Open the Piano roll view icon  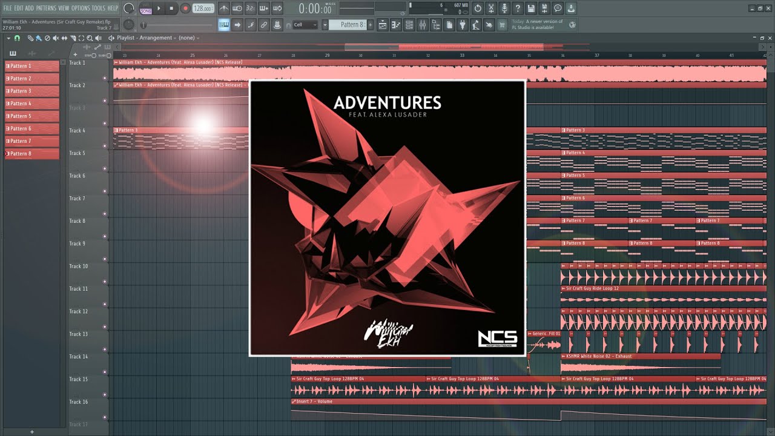coord(396,24)
